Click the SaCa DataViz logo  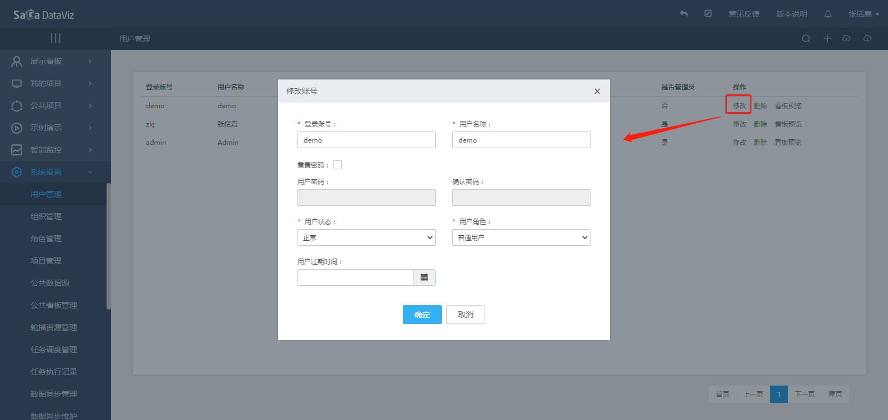click(43, 14)
